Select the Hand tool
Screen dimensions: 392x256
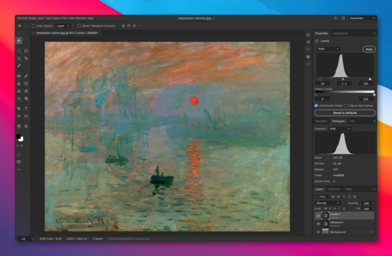[x=19, y=126]
